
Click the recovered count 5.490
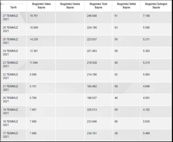tap(146, 133)
